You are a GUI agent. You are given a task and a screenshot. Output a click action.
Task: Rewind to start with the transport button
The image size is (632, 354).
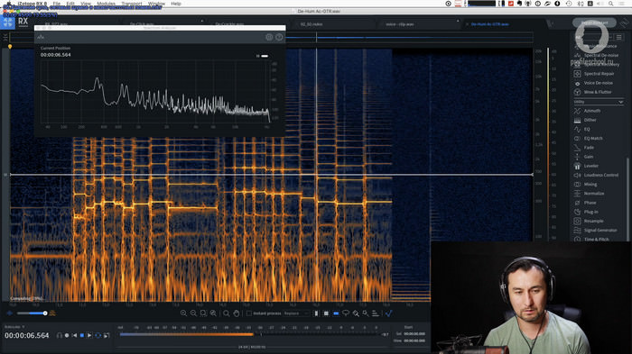coord(74,335)
